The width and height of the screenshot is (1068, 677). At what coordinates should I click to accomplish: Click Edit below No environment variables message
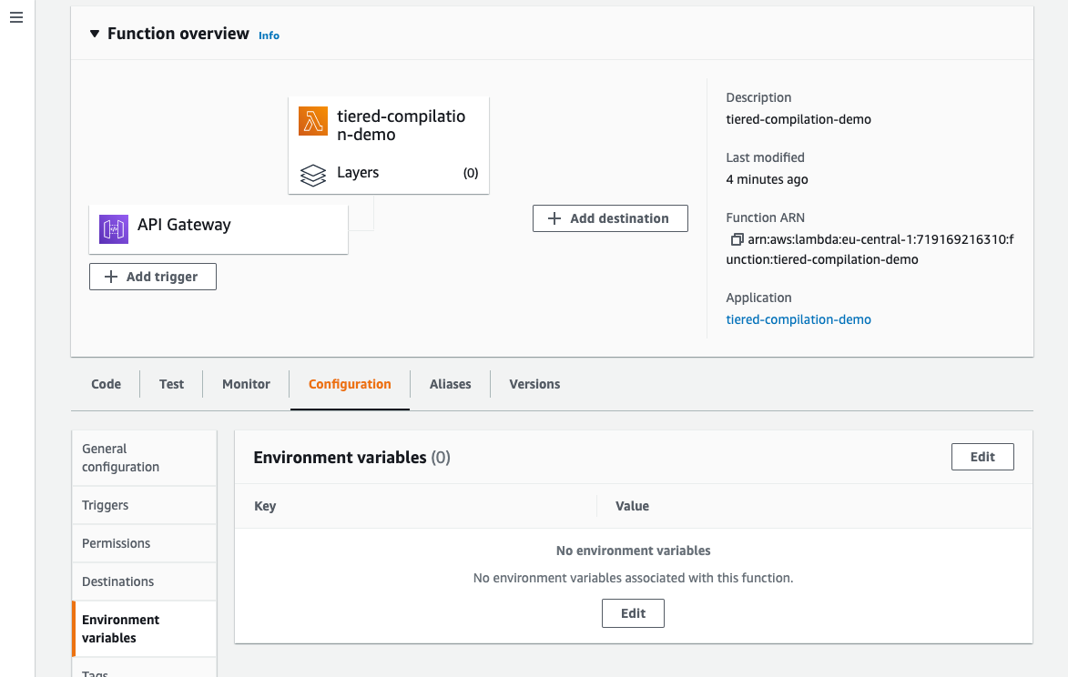click(633, 613)
